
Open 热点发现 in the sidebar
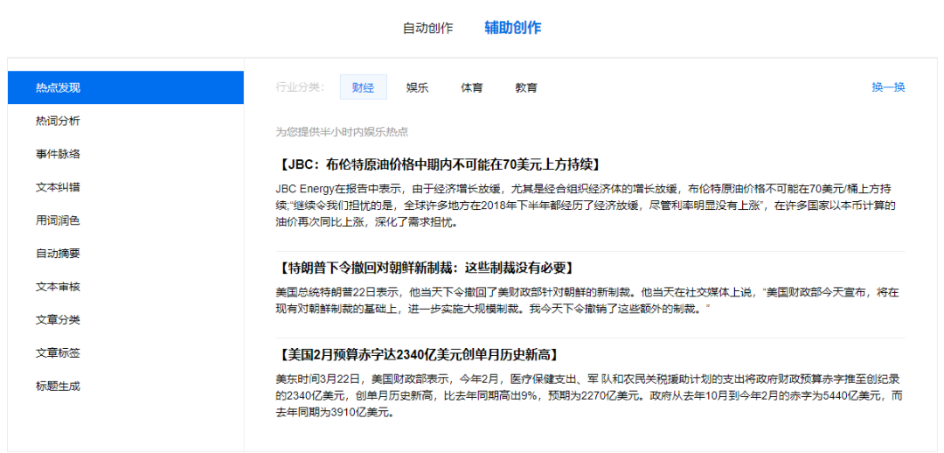tap(126, 87)
